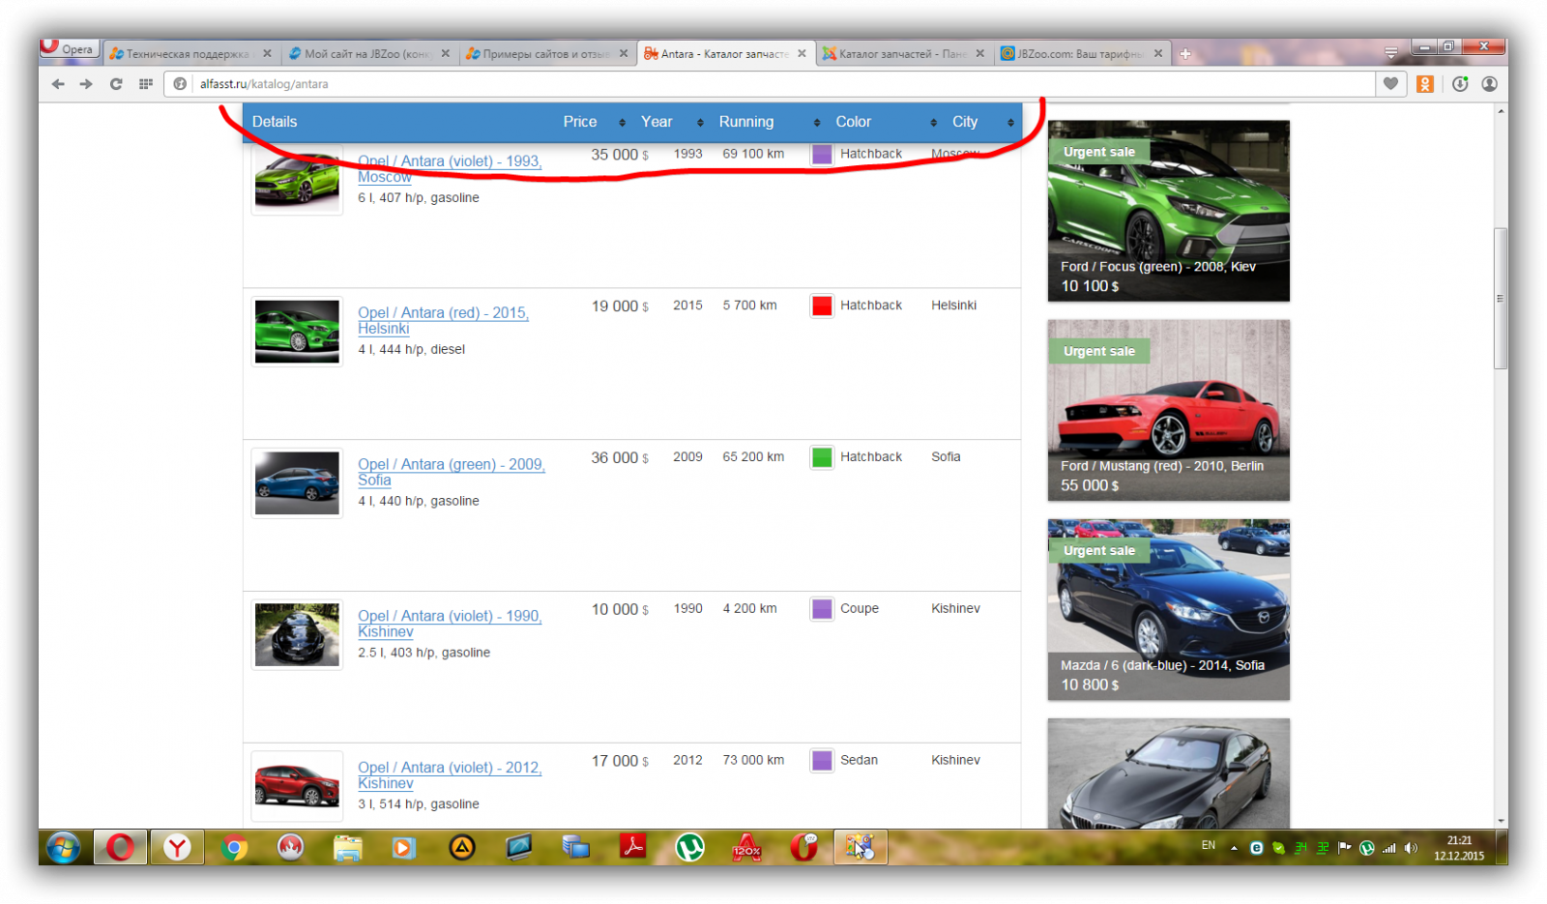Sort listings by the Price column

(593, 122)
